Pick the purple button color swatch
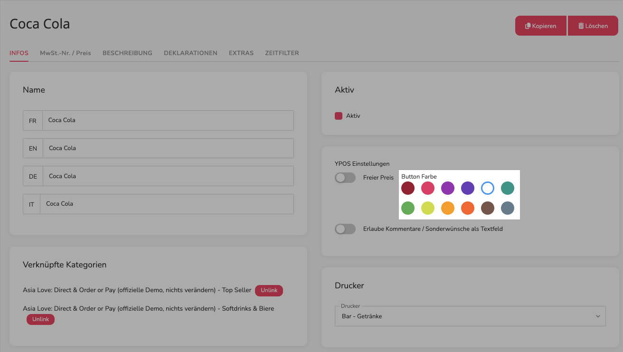This screenshot has height=352, width=623. 448,188
